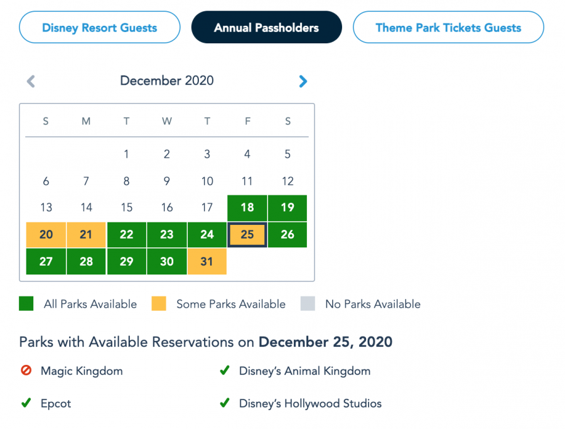This screenshot has height=429, width=565.
Task: Click the gray No Parks Available swatch
Action: [x=308, y=304]
